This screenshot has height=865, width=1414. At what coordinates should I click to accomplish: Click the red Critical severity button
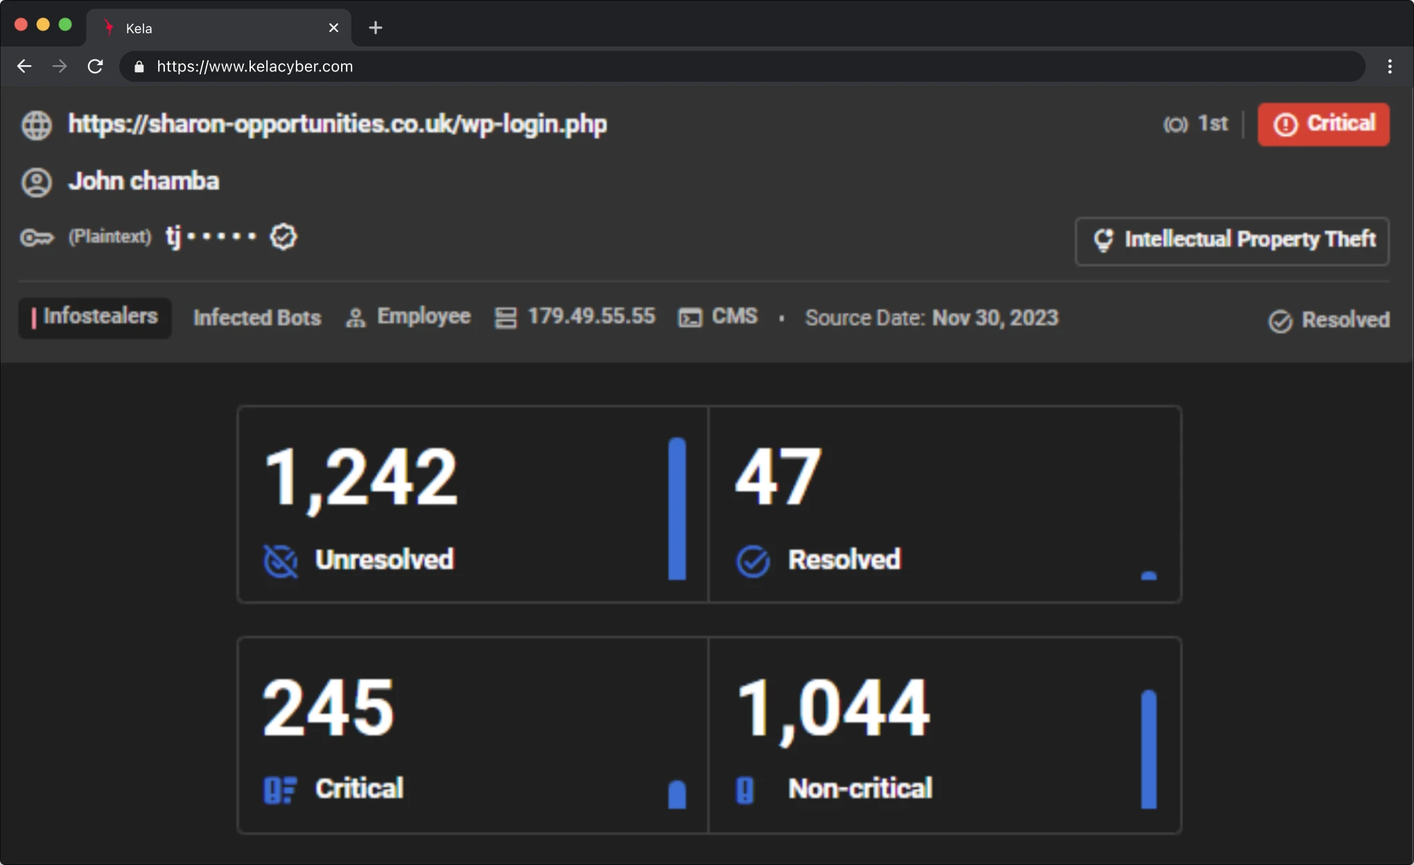click(x=1323, y=125)
